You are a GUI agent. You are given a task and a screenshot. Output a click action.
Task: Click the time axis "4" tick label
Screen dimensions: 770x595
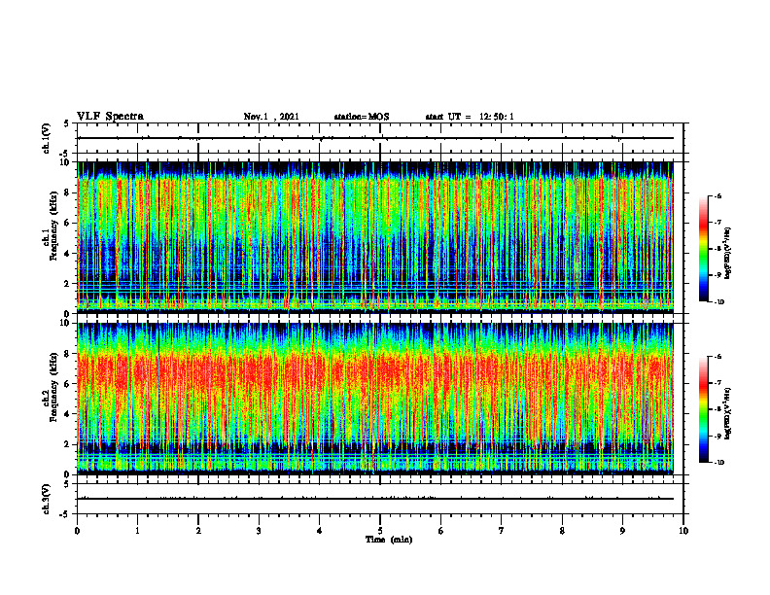pos(320,531)
